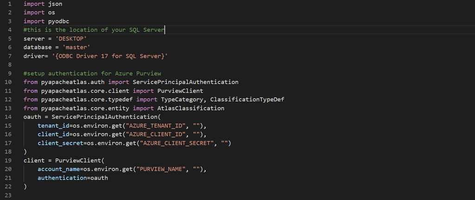
Task: Click end of the SQL Server comment
Action: tap(165, 30)
